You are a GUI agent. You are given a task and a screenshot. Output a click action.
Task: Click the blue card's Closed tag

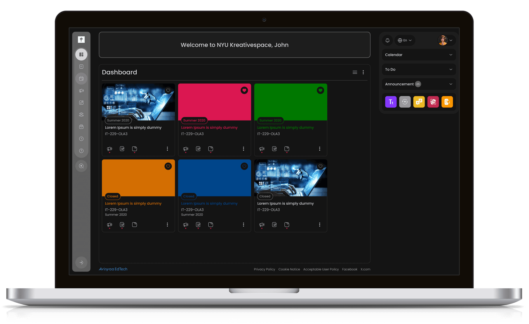pos(189,196)
